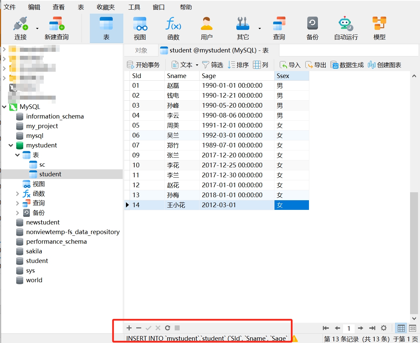
Task: Switch to form view mode
Action: (412, 328)
